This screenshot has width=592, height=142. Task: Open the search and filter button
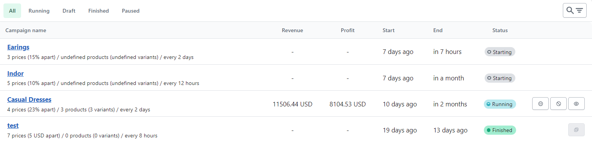[x=574, y=10]
